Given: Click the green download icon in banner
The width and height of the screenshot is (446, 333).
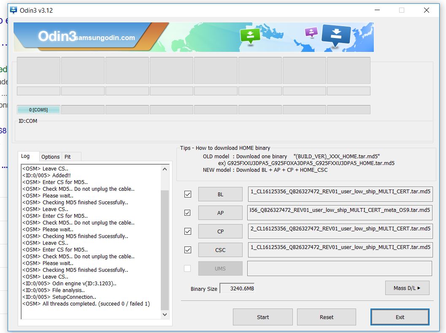Looking at the screenshot, I should 250,36.
